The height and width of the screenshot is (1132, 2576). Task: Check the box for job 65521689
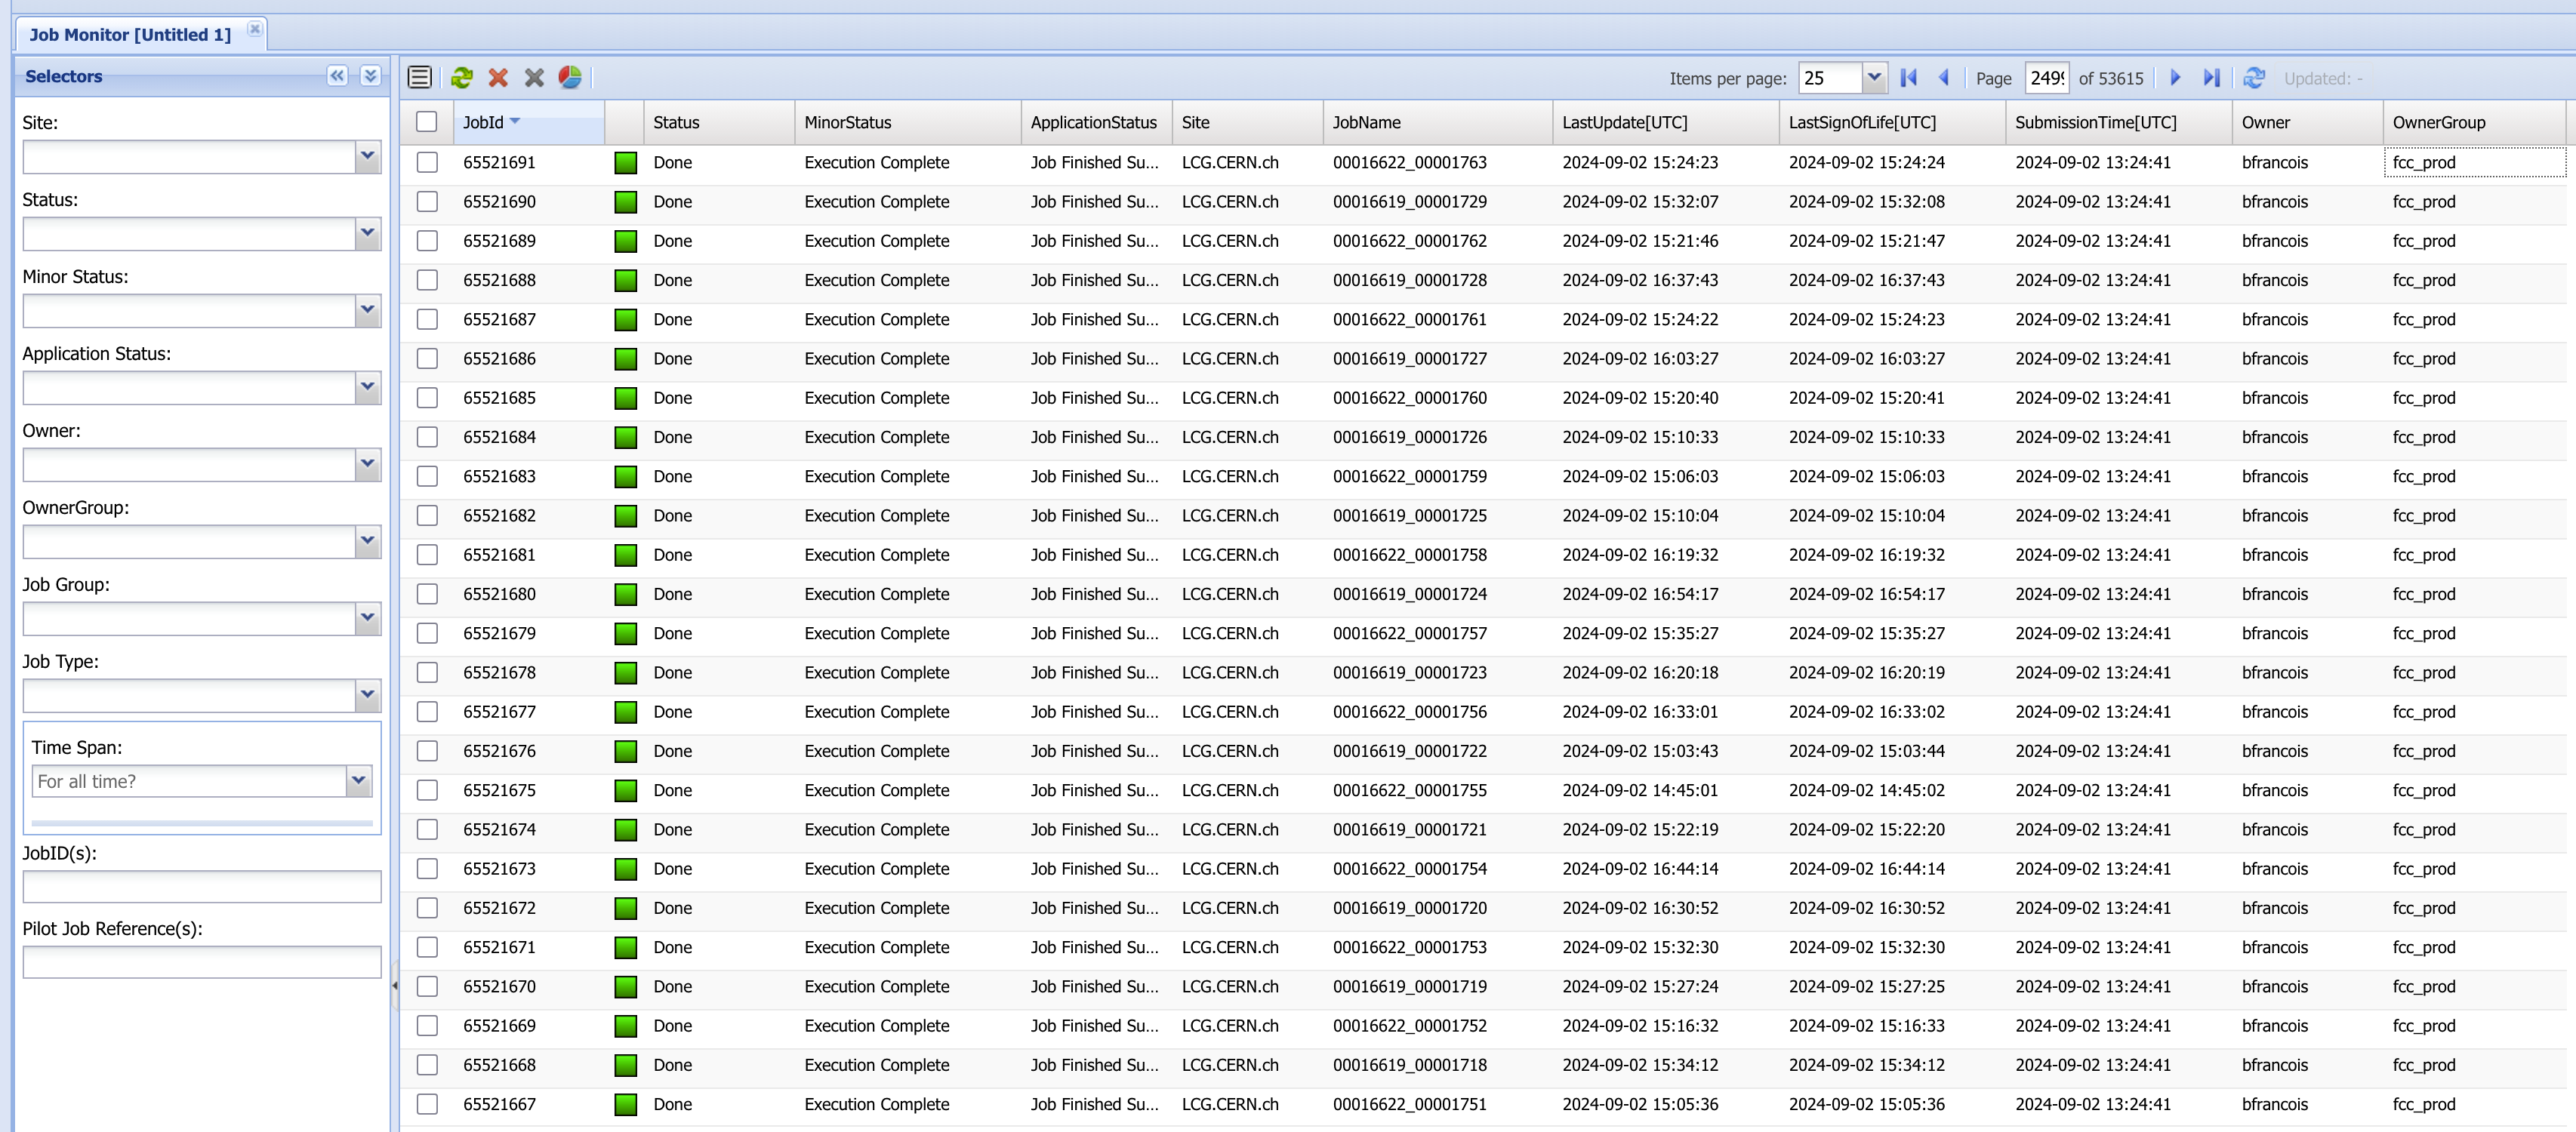[427, 241]
